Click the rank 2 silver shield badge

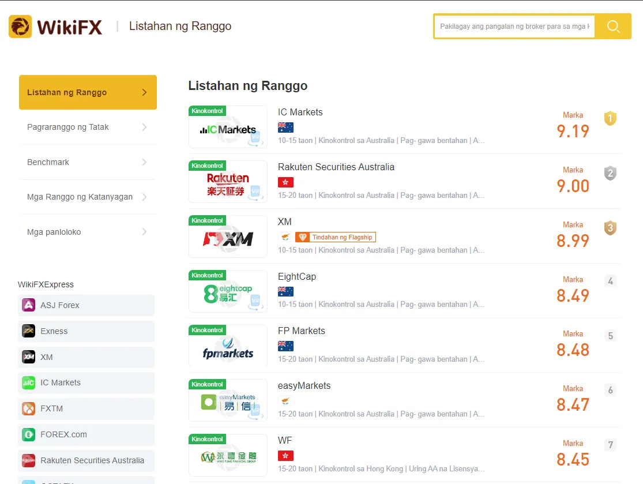[610, 173]
